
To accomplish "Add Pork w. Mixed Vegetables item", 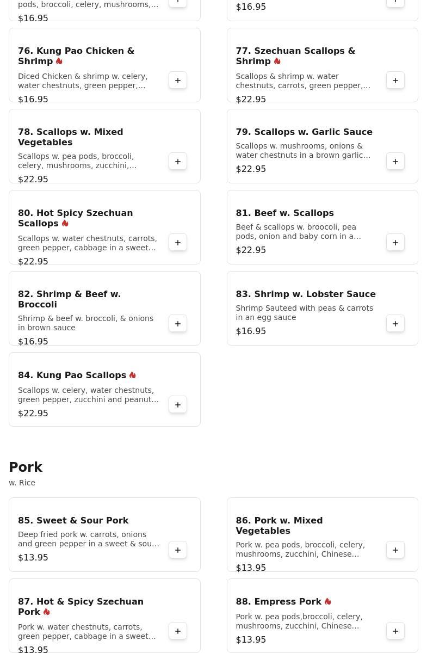I will [395, 550].
